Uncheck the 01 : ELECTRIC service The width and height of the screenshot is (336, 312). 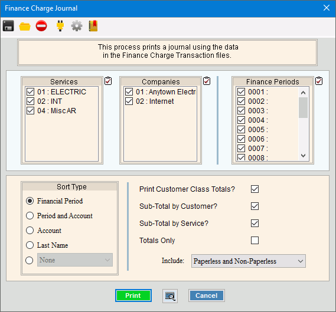pos(31,92)
